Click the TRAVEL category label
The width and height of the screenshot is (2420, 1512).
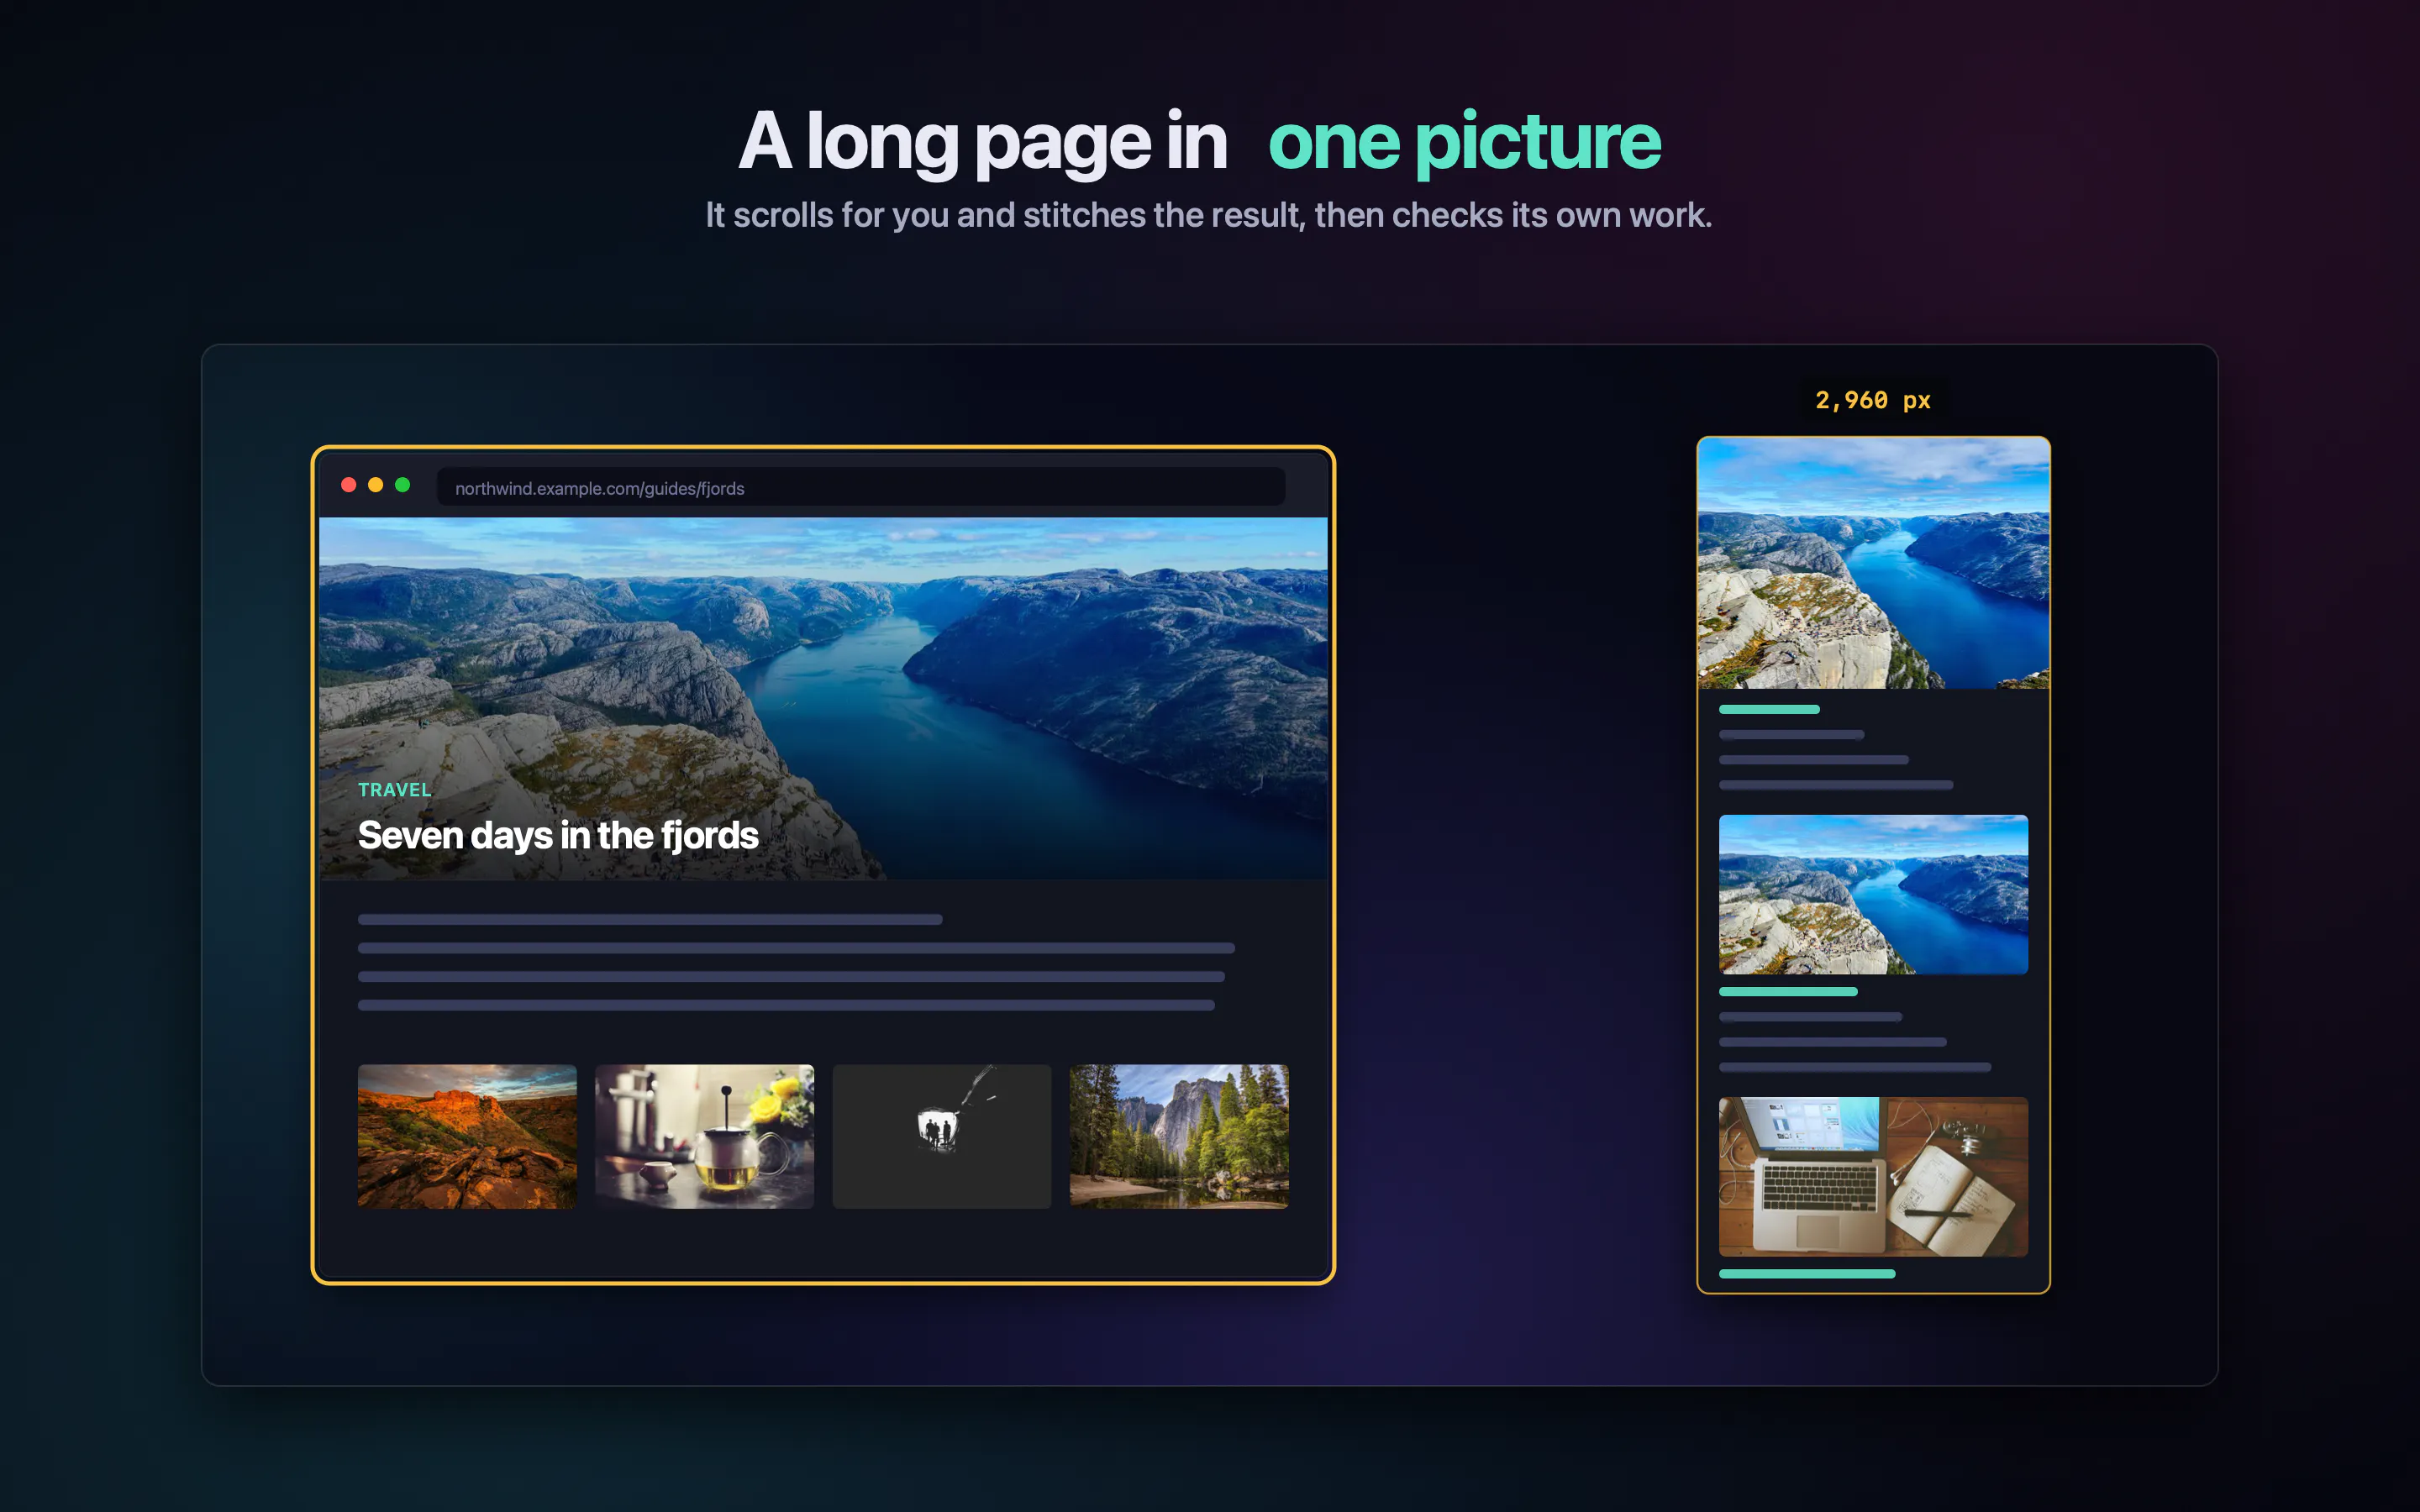395,790
